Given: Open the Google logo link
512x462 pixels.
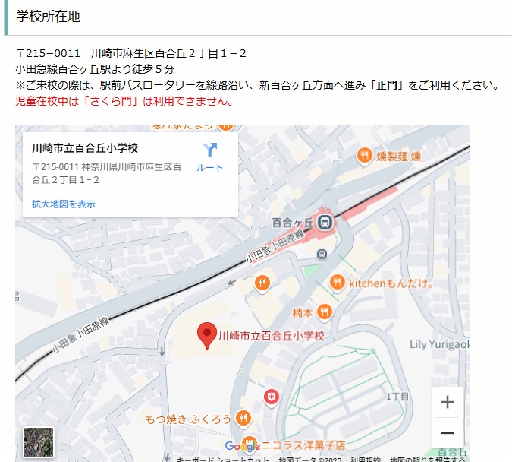Looking at the screenshot, I should click(242, 445).
